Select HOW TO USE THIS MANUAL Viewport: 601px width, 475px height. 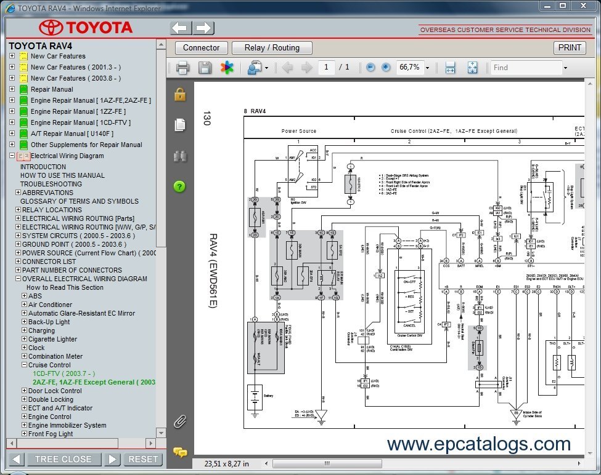point(62,175)
